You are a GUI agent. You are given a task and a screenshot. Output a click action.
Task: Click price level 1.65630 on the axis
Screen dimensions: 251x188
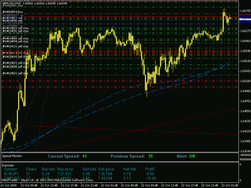[245, 61]
